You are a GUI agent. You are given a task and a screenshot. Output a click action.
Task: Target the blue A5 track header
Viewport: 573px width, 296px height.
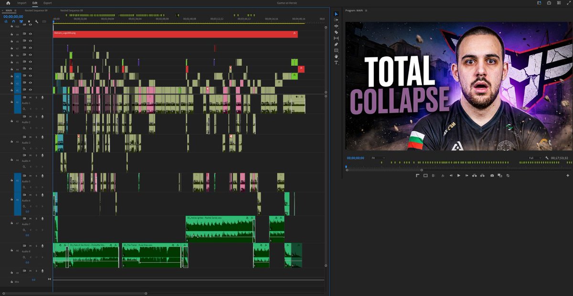point(18,182)
